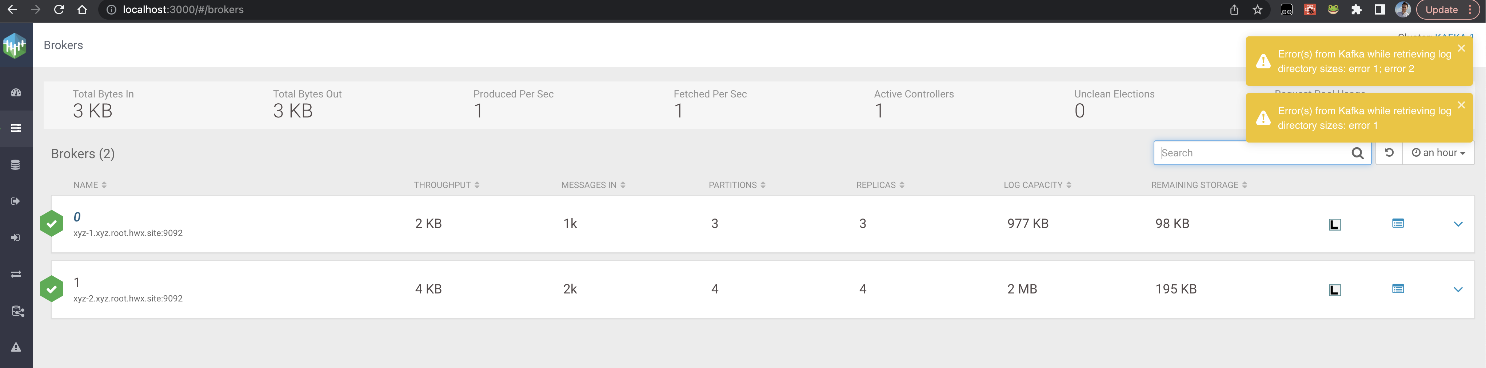Click the black L icon for broker 1
Image resolution: width=1486 pixels, height=368 pixels.
pyautogui.click(x=1334, y=289)
